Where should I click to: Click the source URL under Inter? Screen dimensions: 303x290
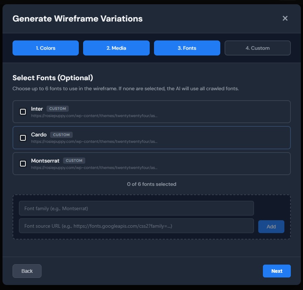94,116
